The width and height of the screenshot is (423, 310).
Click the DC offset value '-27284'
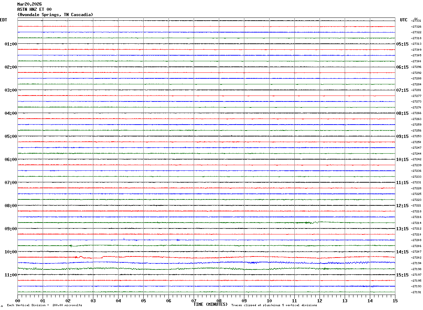(x=416, y=84)
